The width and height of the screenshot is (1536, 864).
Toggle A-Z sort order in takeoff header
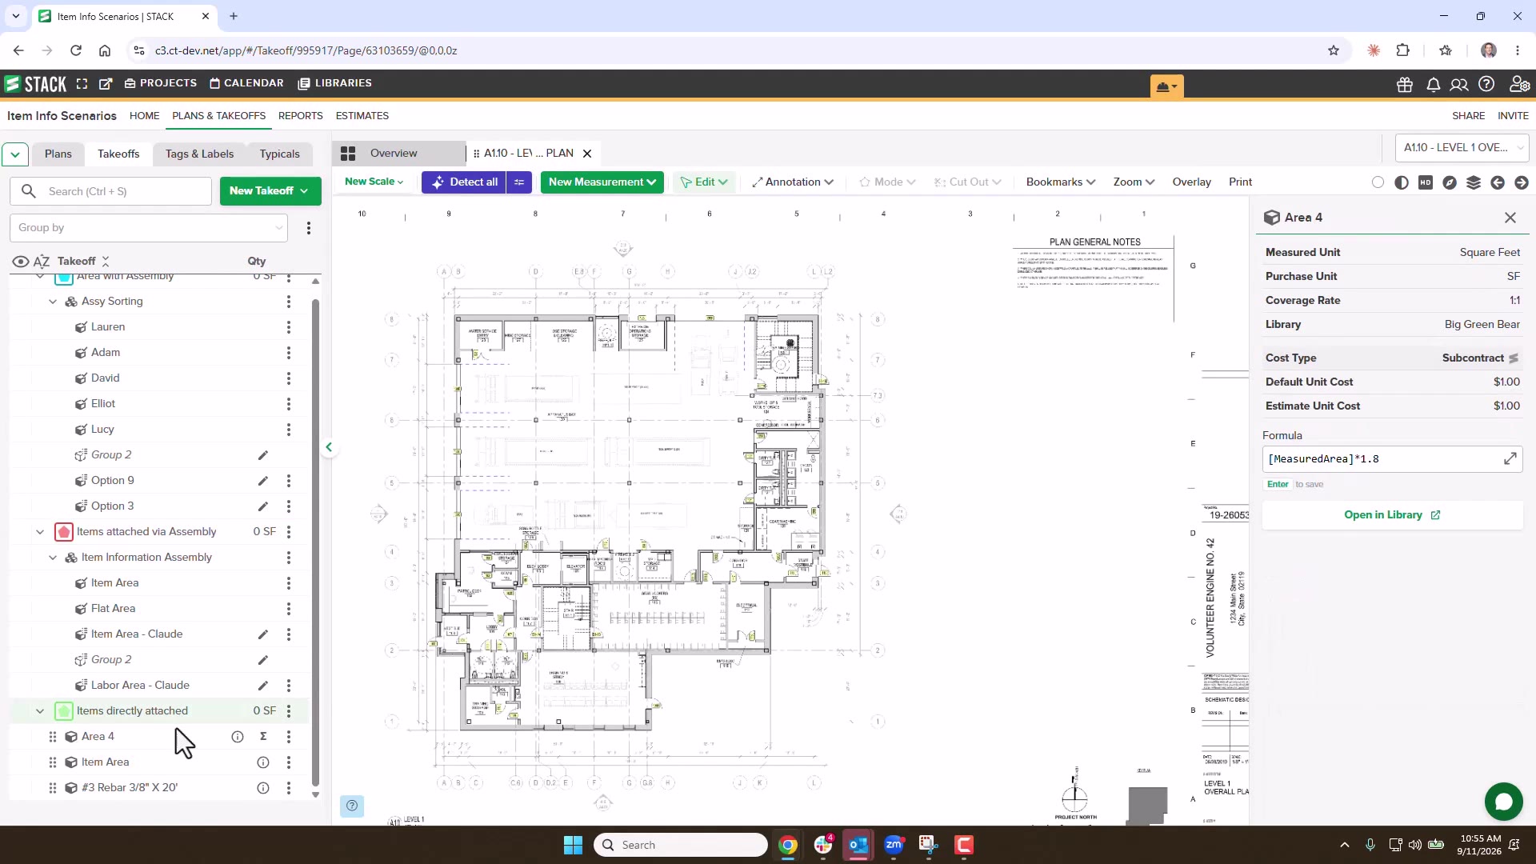tap(42, 262)
